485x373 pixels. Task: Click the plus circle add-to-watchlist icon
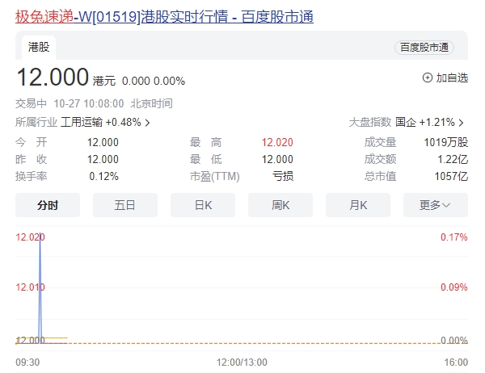tap(427, 78)
